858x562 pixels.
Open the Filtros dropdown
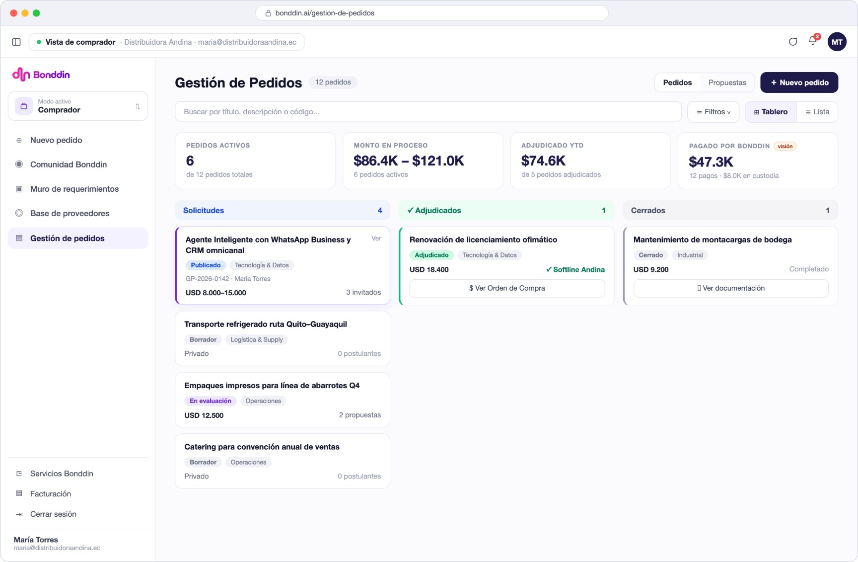(x=714, y=112)
